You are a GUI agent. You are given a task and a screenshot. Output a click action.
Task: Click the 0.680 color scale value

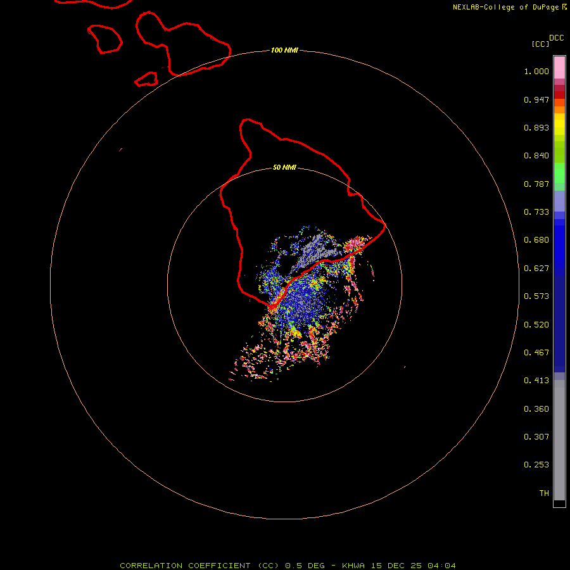536,240
